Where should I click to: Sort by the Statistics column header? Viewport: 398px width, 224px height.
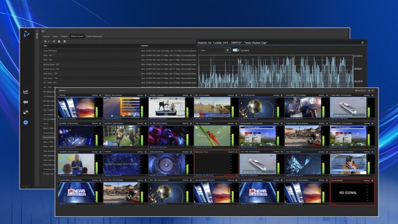[168, 46]
